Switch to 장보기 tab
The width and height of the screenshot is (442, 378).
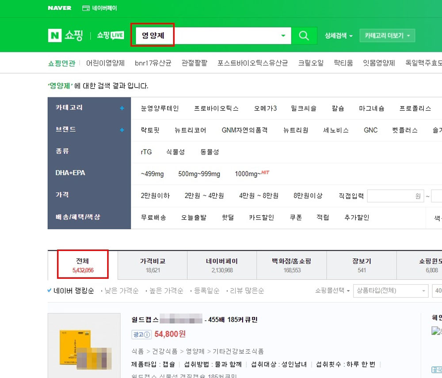(x=362, y=265)
